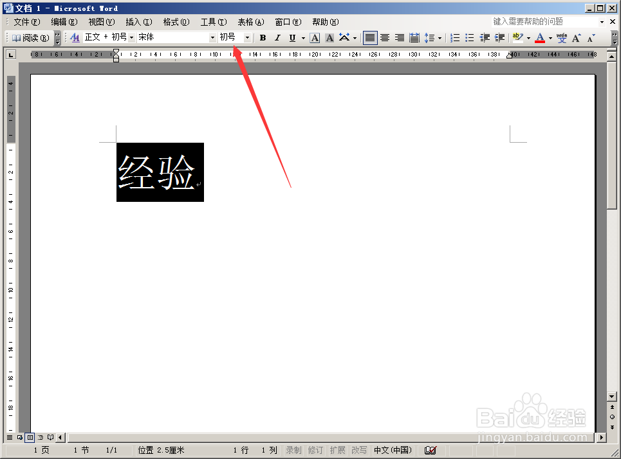This screenshot has height=459, width=621.
Task: Go to next page browse button
Action: pyautogui.click(x=612, y=427)
